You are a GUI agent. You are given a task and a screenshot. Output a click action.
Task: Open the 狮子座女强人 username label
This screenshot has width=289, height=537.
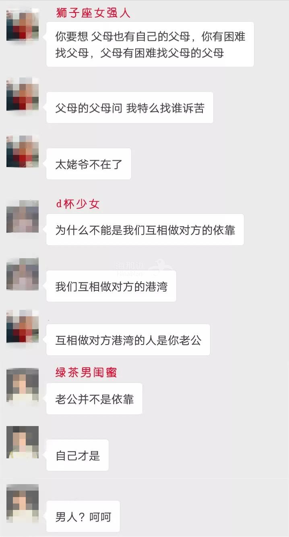click(93, 13)
